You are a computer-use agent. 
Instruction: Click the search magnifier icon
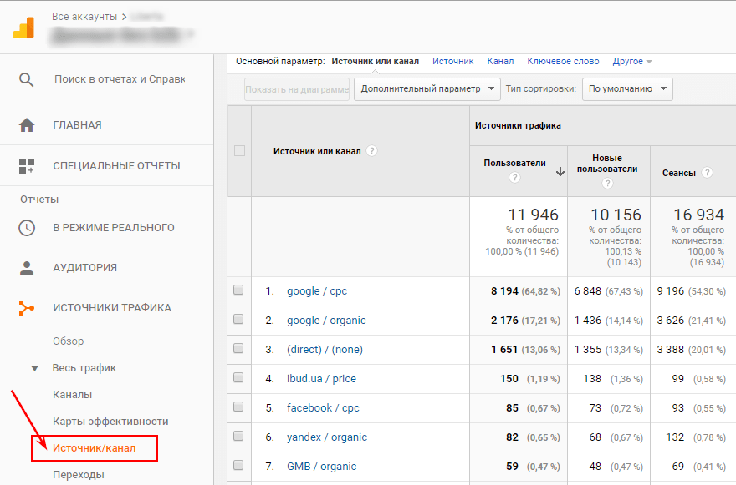coord(26,79)
